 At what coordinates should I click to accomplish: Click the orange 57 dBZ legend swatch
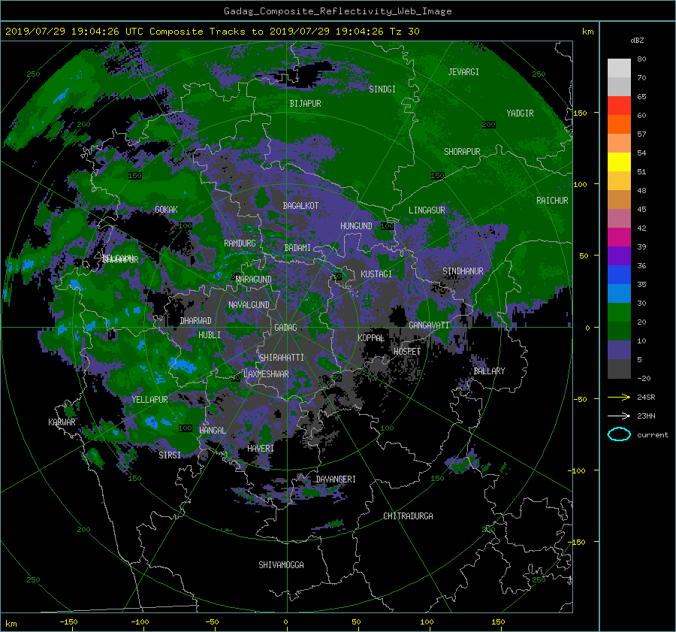[619, 125]
